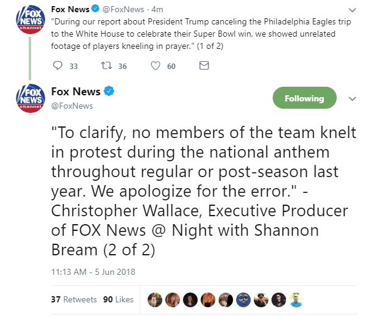This screenshot has height=317, width=377.
Task: Like the first tweet with heart icon
Action: (155, 65)
